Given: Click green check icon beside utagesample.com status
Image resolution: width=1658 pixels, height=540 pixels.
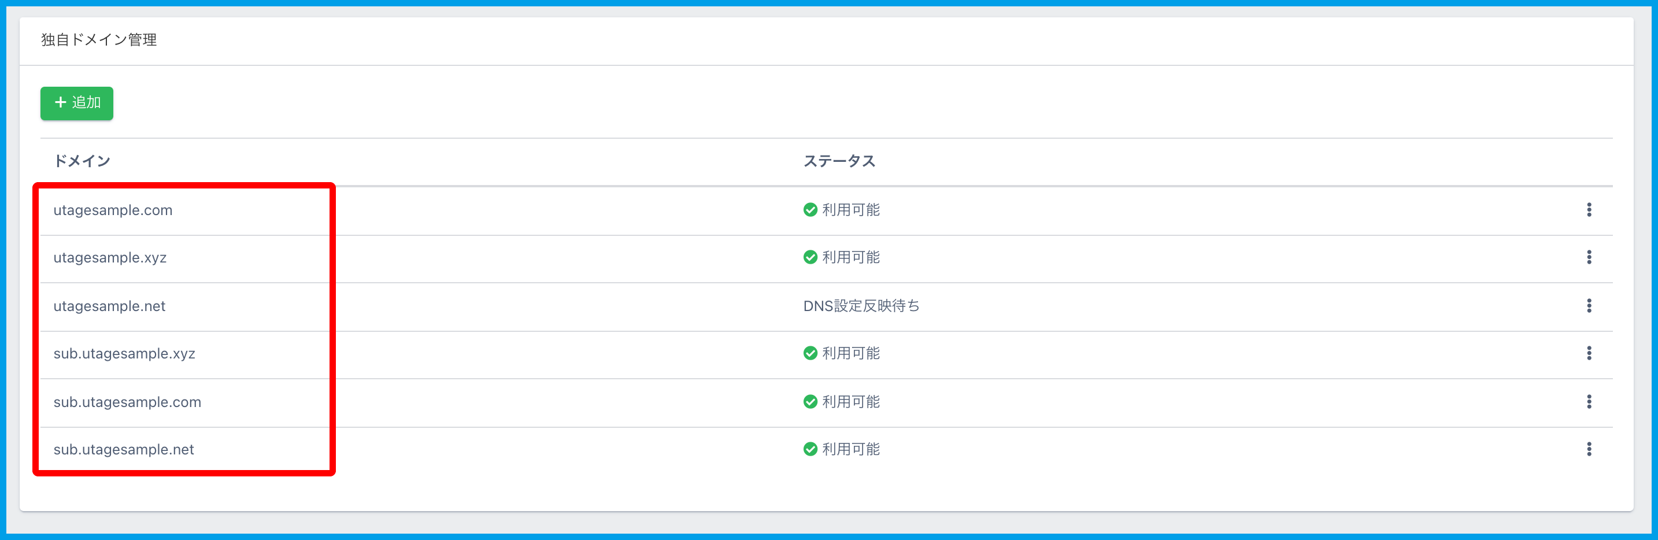Looking at the screenshot, I should [x=811, y=210].
